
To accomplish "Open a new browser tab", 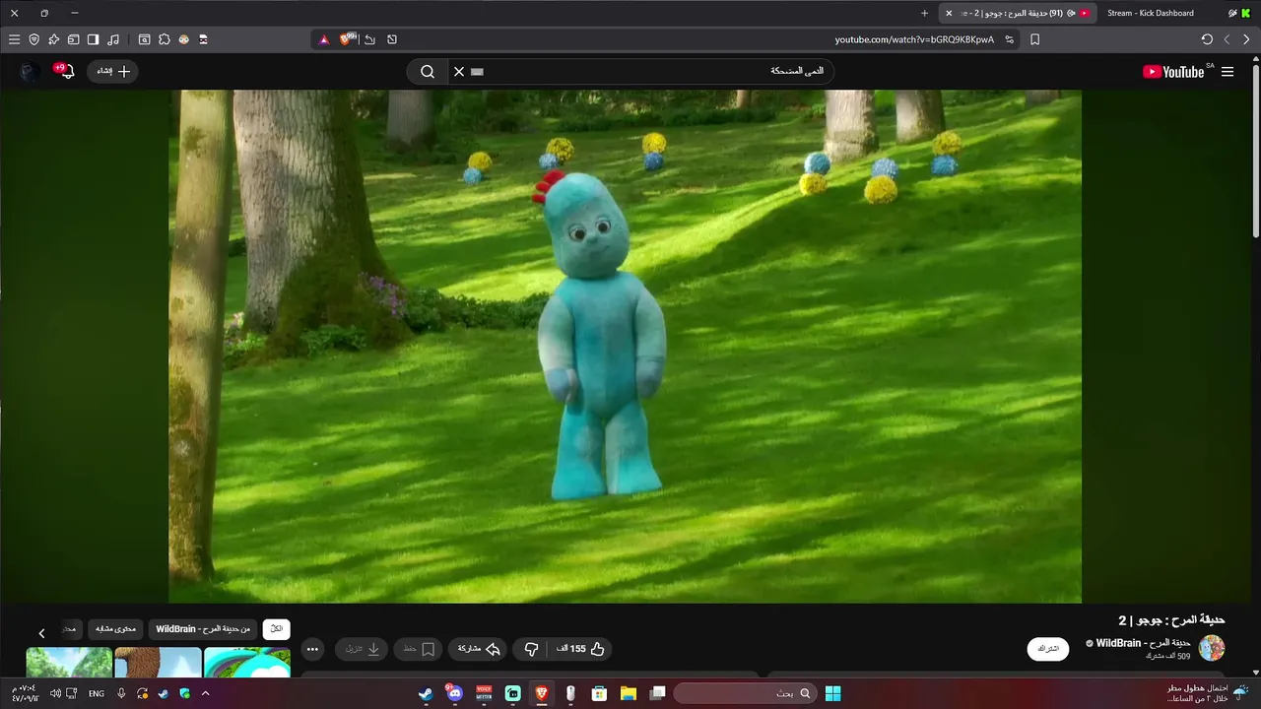I will click(924, 13).
